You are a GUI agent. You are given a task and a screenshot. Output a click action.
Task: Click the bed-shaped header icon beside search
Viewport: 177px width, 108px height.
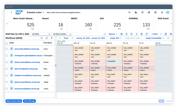pos(136,12)
